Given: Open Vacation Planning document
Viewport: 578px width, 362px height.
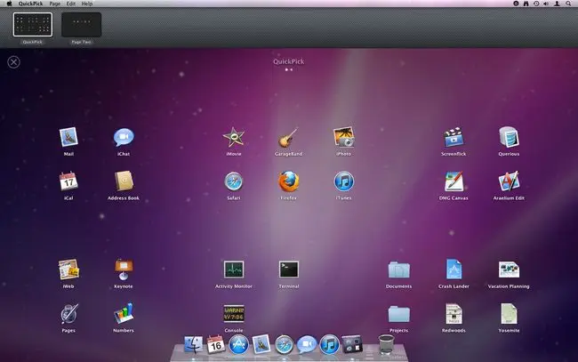Looking at the screenshot, I should [x=509, y=269].
